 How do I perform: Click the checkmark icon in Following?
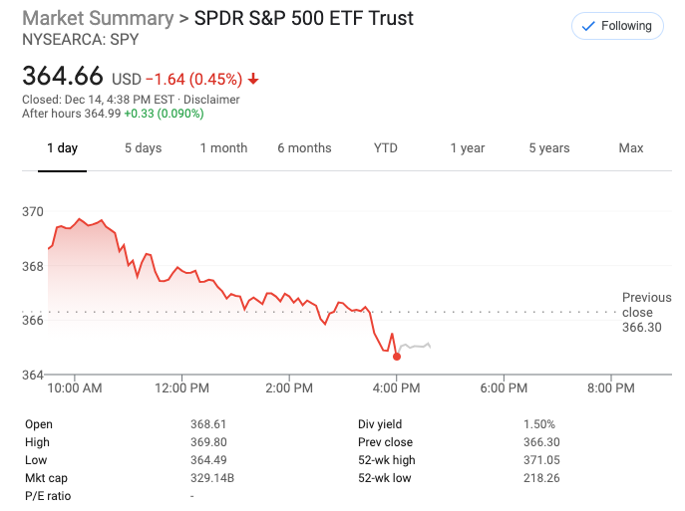point(586,26)
